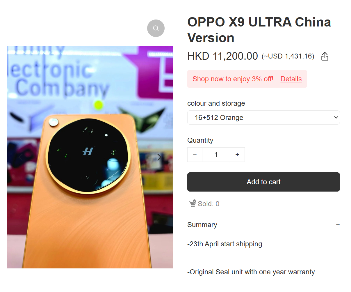Increase quantity with the plus button
351x292 pixels.
pyautogui.click(x=237, y=155)
